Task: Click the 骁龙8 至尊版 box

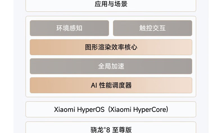Action: pos(111,129)
